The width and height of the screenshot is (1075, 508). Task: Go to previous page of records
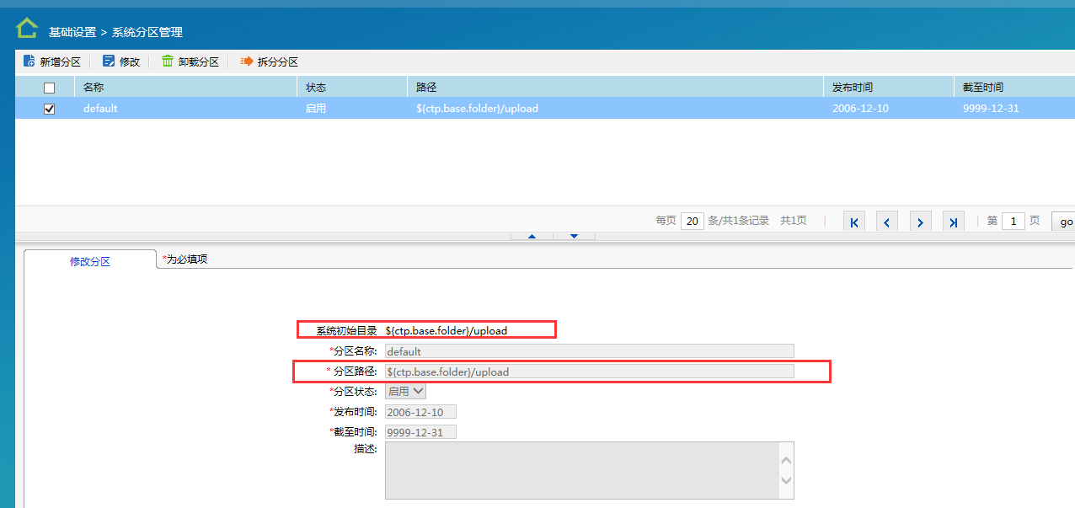(x=887, y=222)
